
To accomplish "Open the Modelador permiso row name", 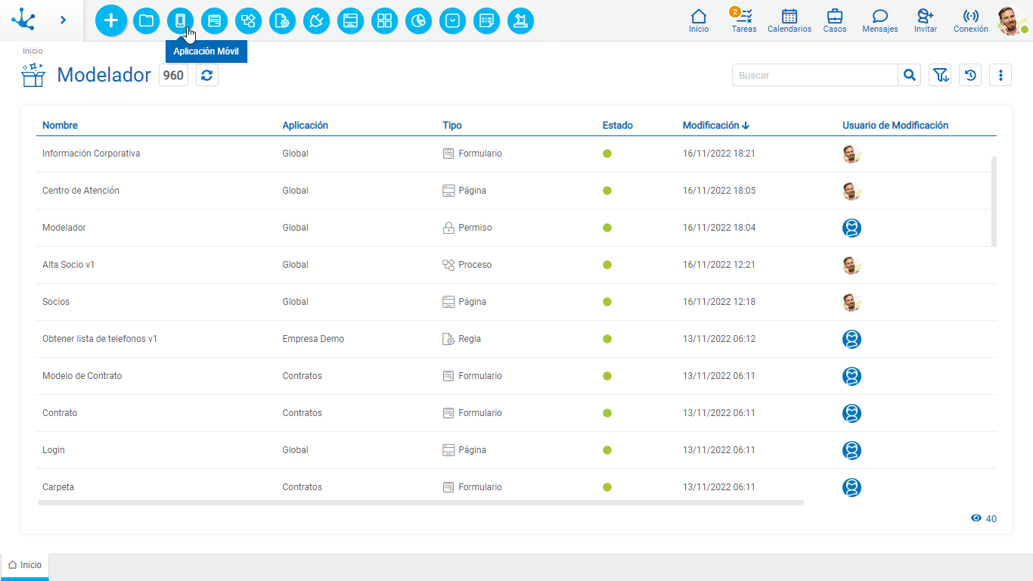I will [x=64, y=228].
